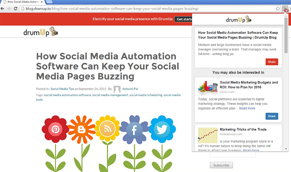Click the DrumUp logo in the blog header
The image size is (291, 172).
pyautogui.click(x=41, y=32)
